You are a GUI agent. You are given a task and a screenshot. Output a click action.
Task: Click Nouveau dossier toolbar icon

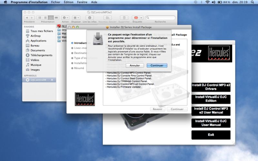pos(108,18)
